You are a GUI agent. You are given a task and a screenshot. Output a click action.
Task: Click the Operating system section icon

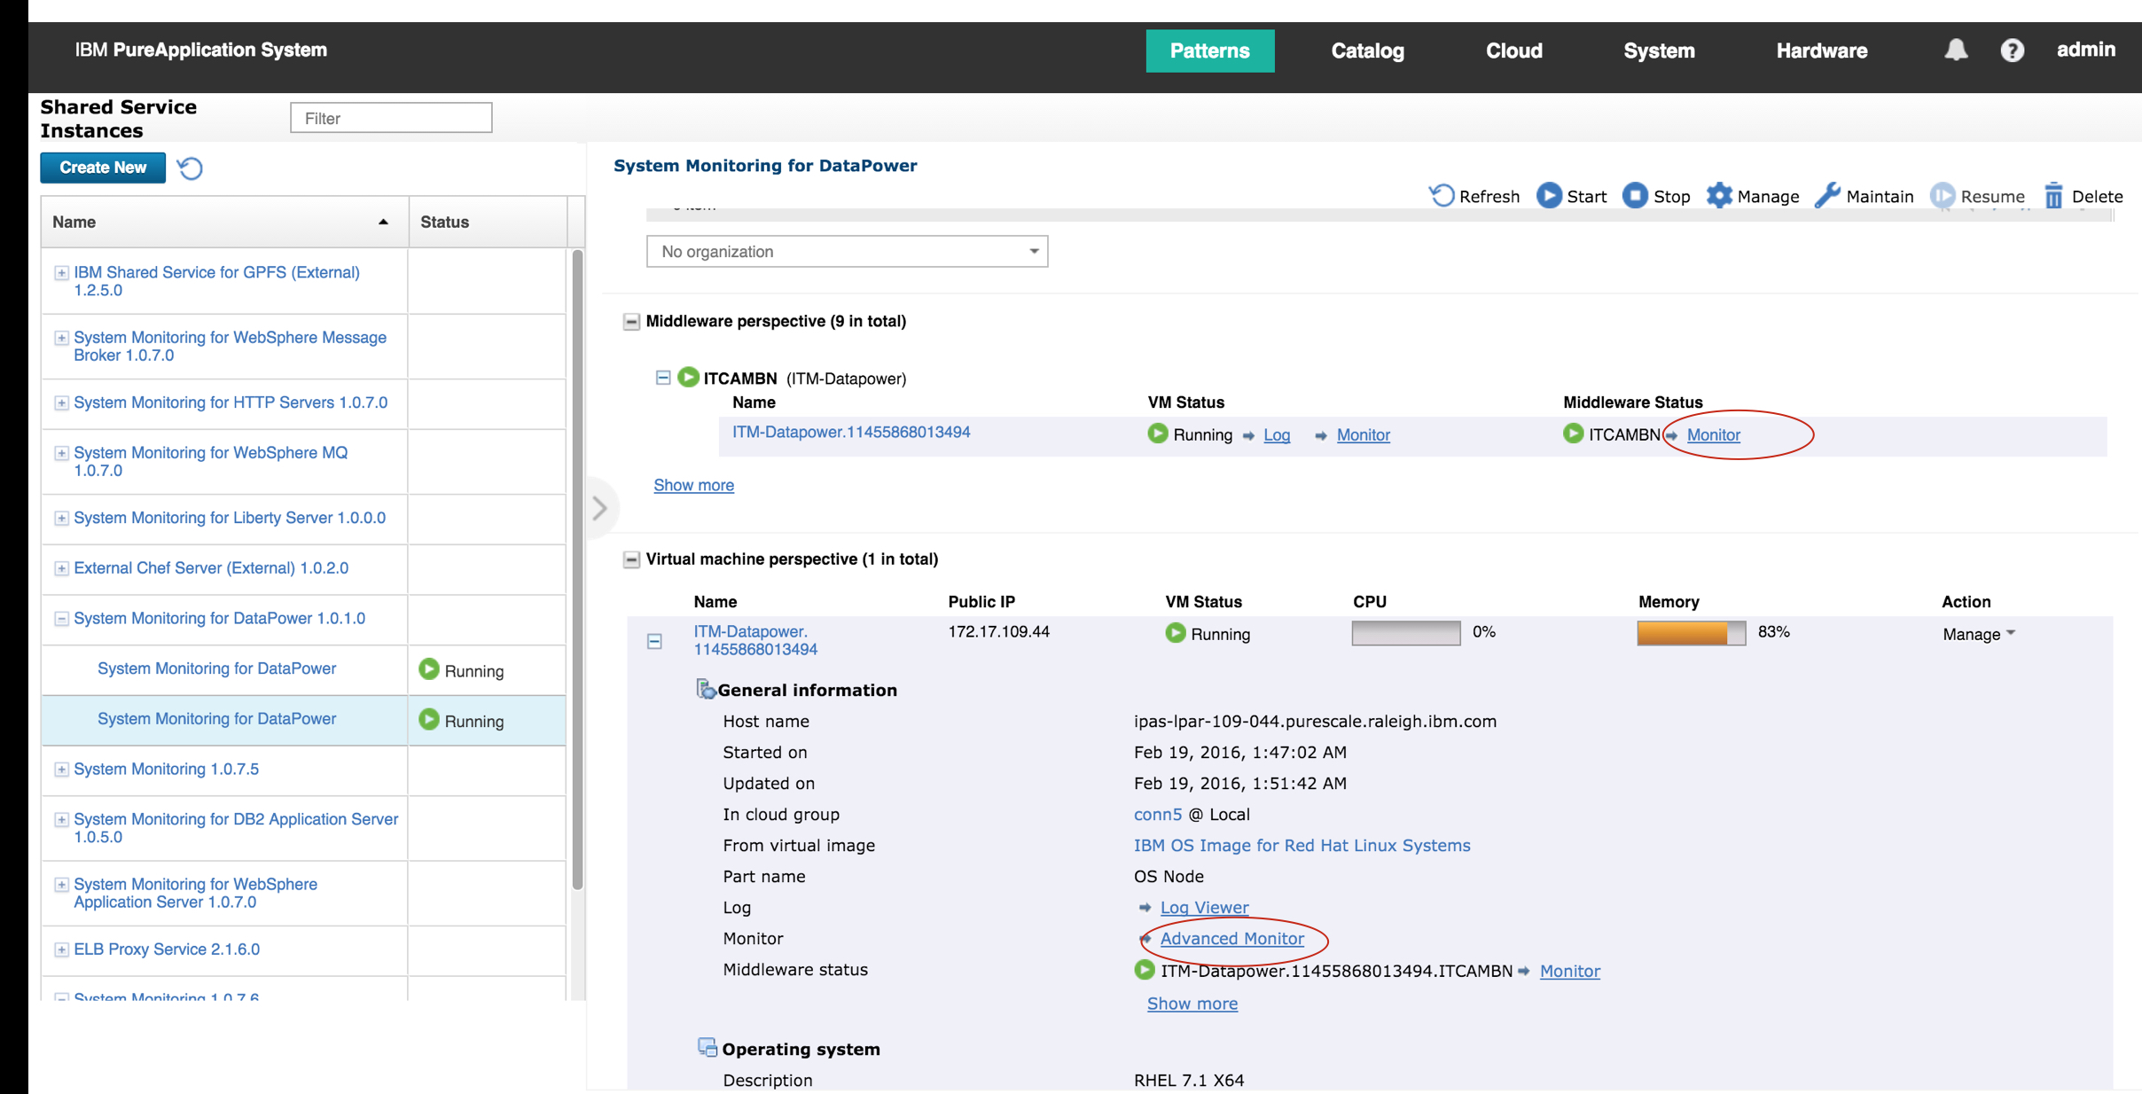point(707,1048)
